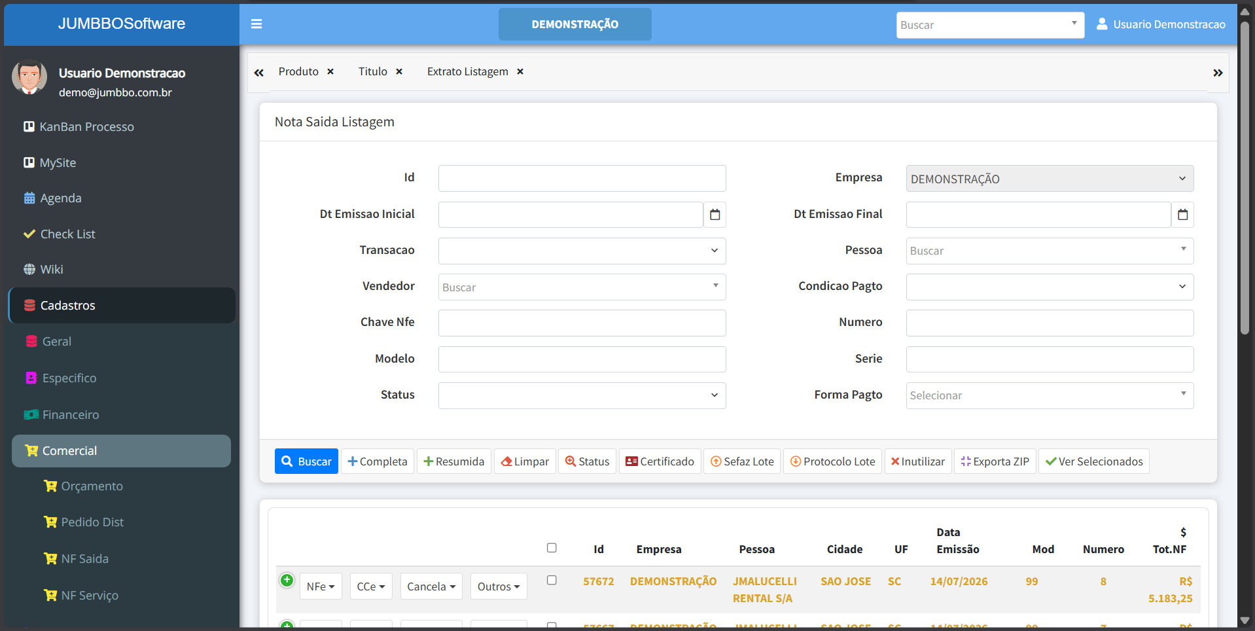Open the Vendedor search dropdown

tap(582, 287)
